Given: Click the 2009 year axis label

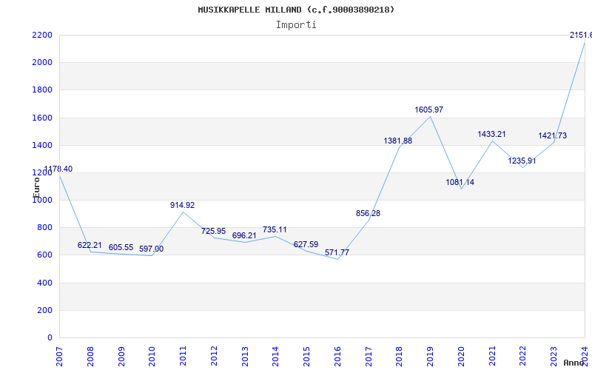Looking at the screenshot, I should 121,357.
